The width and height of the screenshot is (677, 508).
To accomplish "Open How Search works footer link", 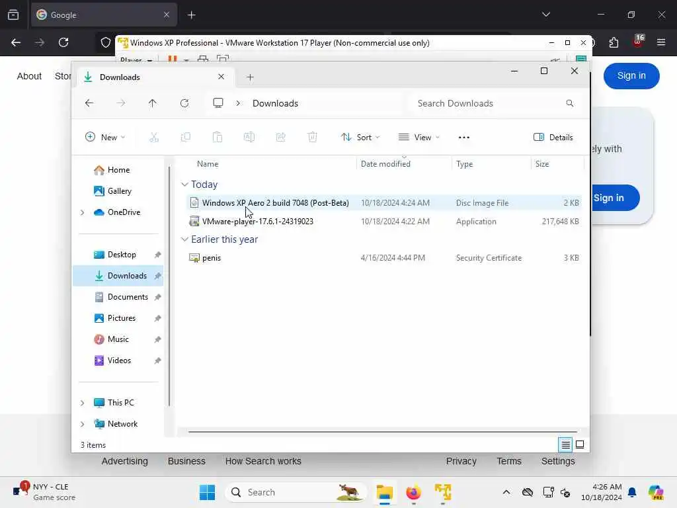I will coord(263,461).
